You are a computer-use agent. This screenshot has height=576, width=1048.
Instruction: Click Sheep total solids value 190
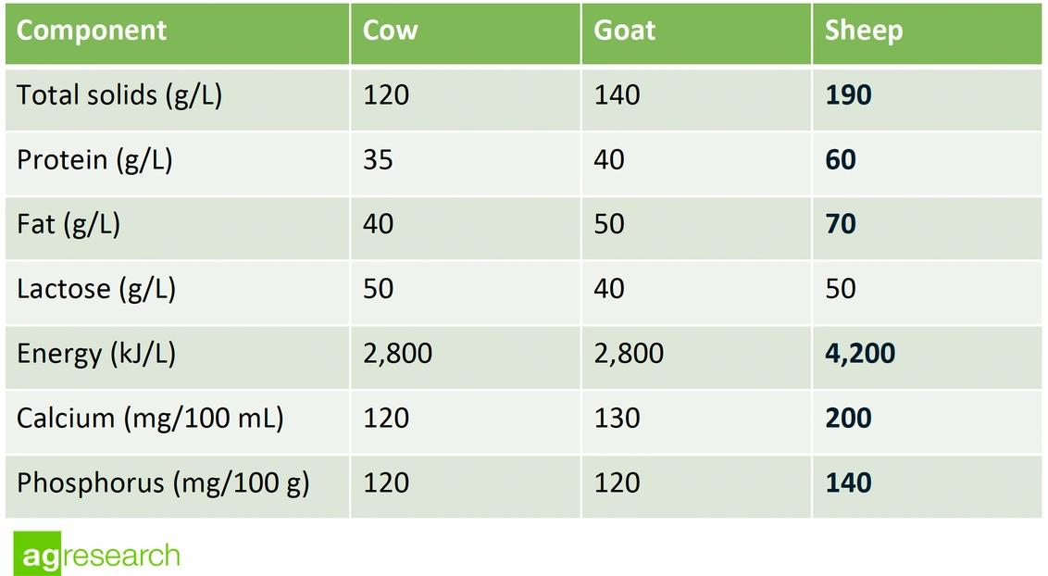[848, 95]
